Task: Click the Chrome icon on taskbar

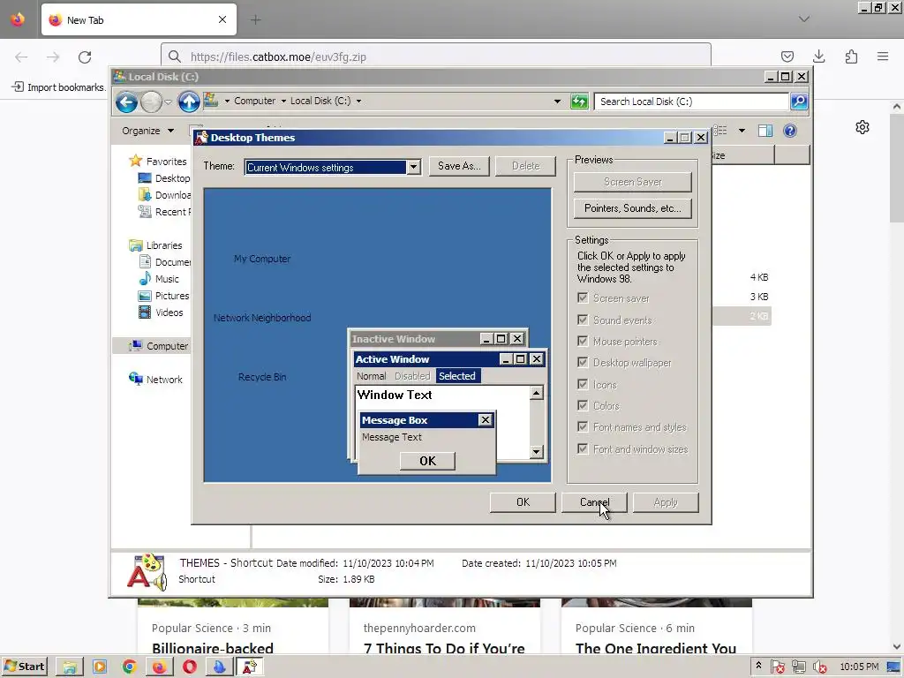Action: [130, 667]
